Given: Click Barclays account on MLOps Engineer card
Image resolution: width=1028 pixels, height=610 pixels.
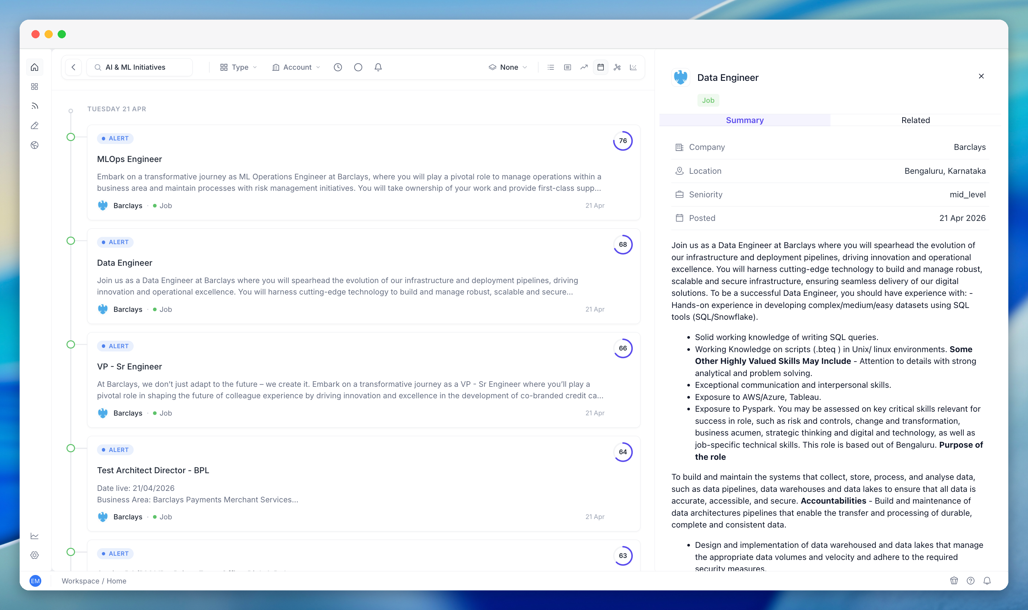Looking at the screenshot, I should point(120,206).
